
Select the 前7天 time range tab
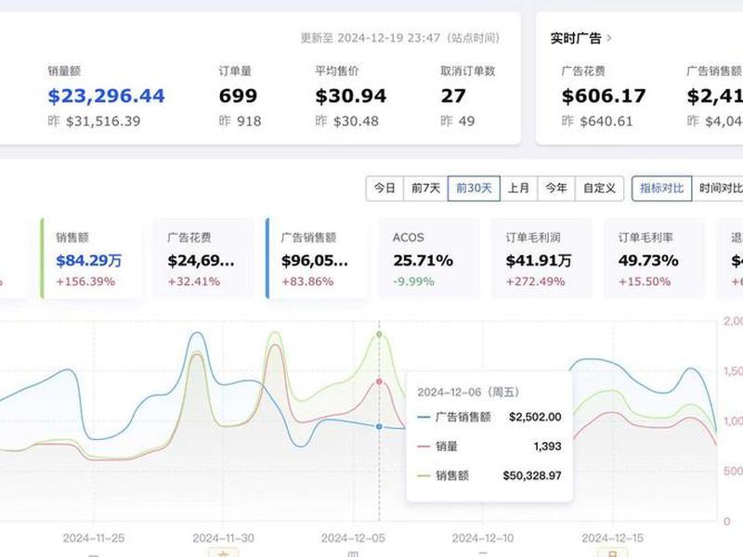[425, 188]
